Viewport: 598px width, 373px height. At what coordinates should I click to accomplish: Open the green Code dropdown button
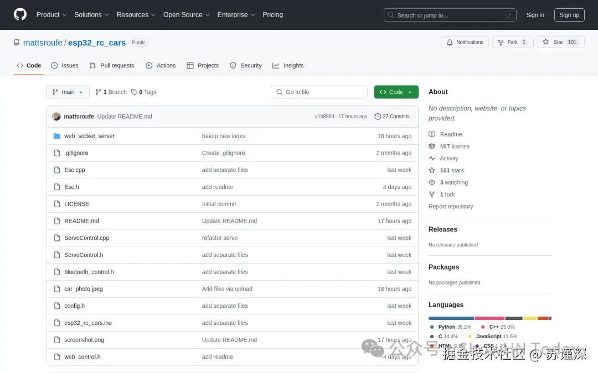pos(396,92)
